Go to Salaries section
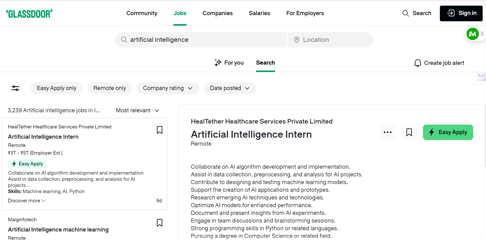This screenshot has height=241, width=486. pyautogui.click(x=259, y=13)
